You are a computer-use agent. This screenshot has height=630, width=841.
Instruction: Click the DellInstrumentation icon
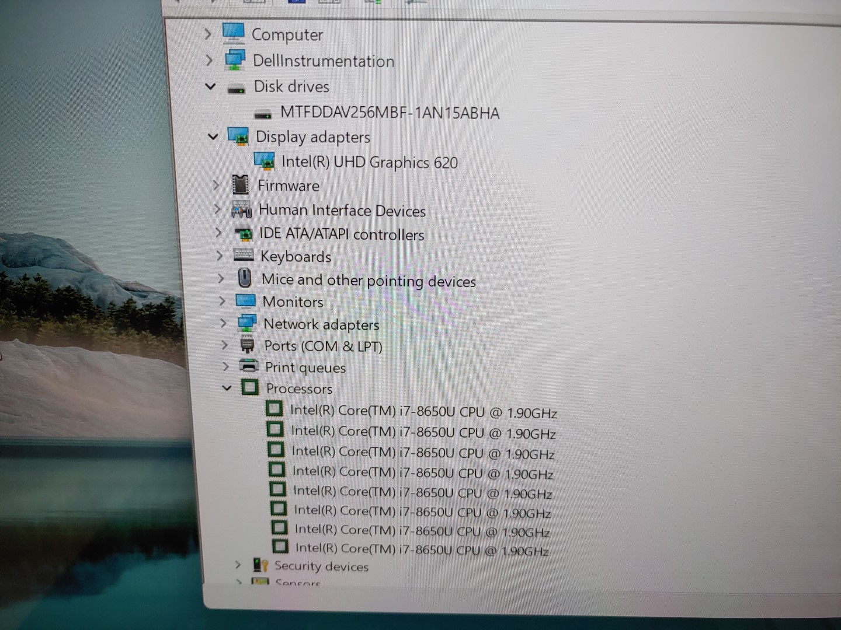[235, 60]
